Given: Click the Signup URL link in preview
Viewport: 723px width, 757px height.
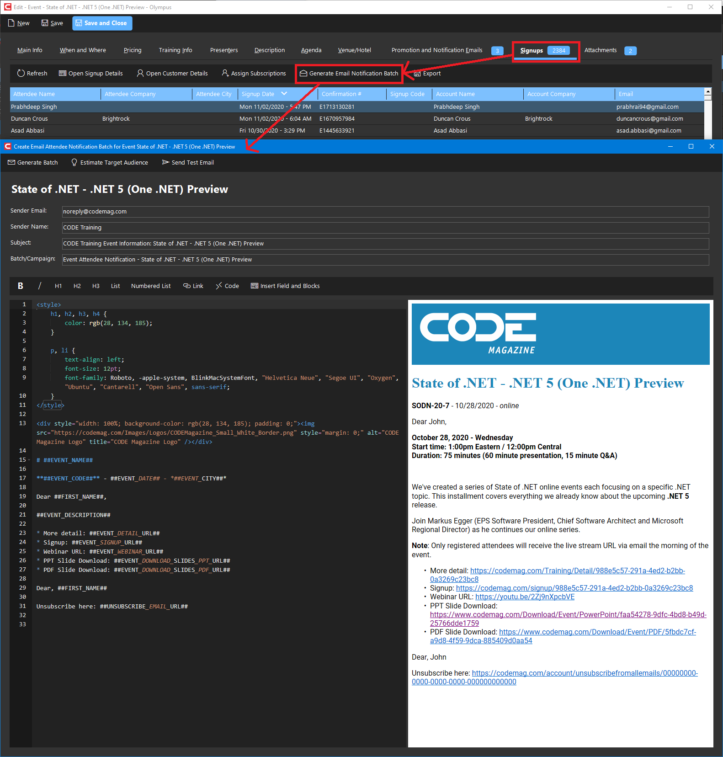Looking at the screenshot, I should 574,588.
